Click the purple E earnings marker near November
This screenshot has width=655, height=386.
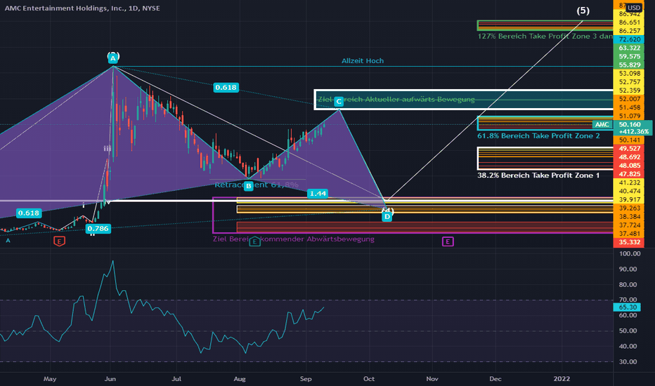[448, 241]
